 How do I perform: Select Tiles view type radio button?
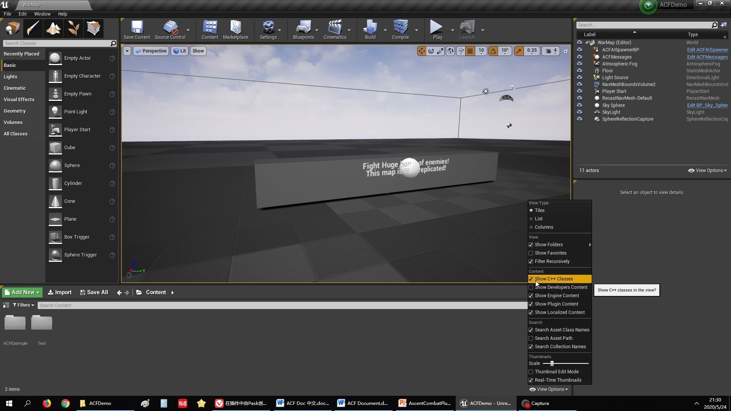pyautogui.click(x=531, y=210)
